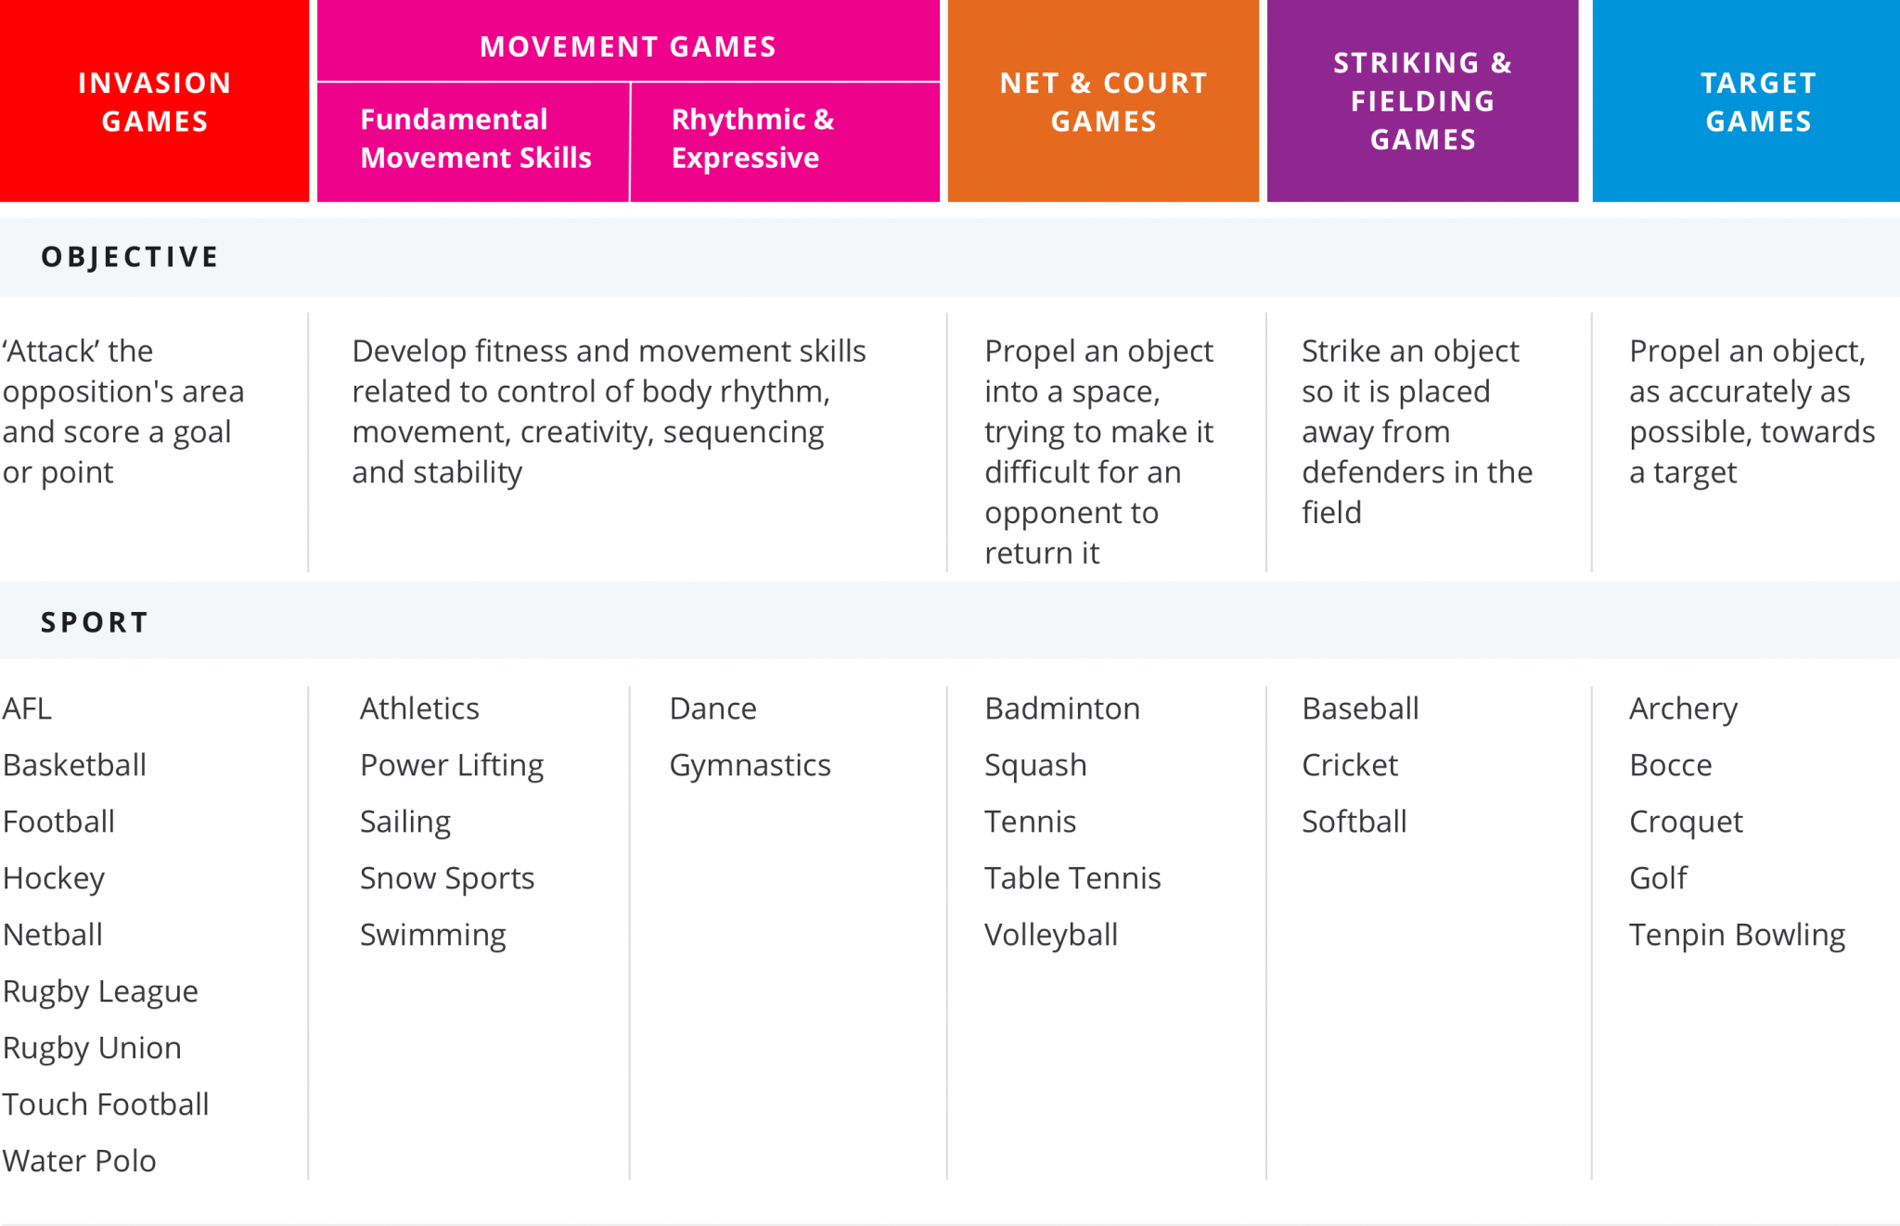Select the Archery sport entry
Screen dimensions: 1900x1226
pyautogui.click(x=1683, y=709)
